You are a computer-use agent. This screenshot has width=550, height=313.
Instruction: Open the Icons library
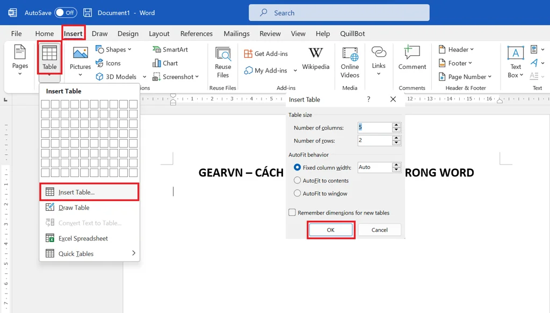(108, 63)
